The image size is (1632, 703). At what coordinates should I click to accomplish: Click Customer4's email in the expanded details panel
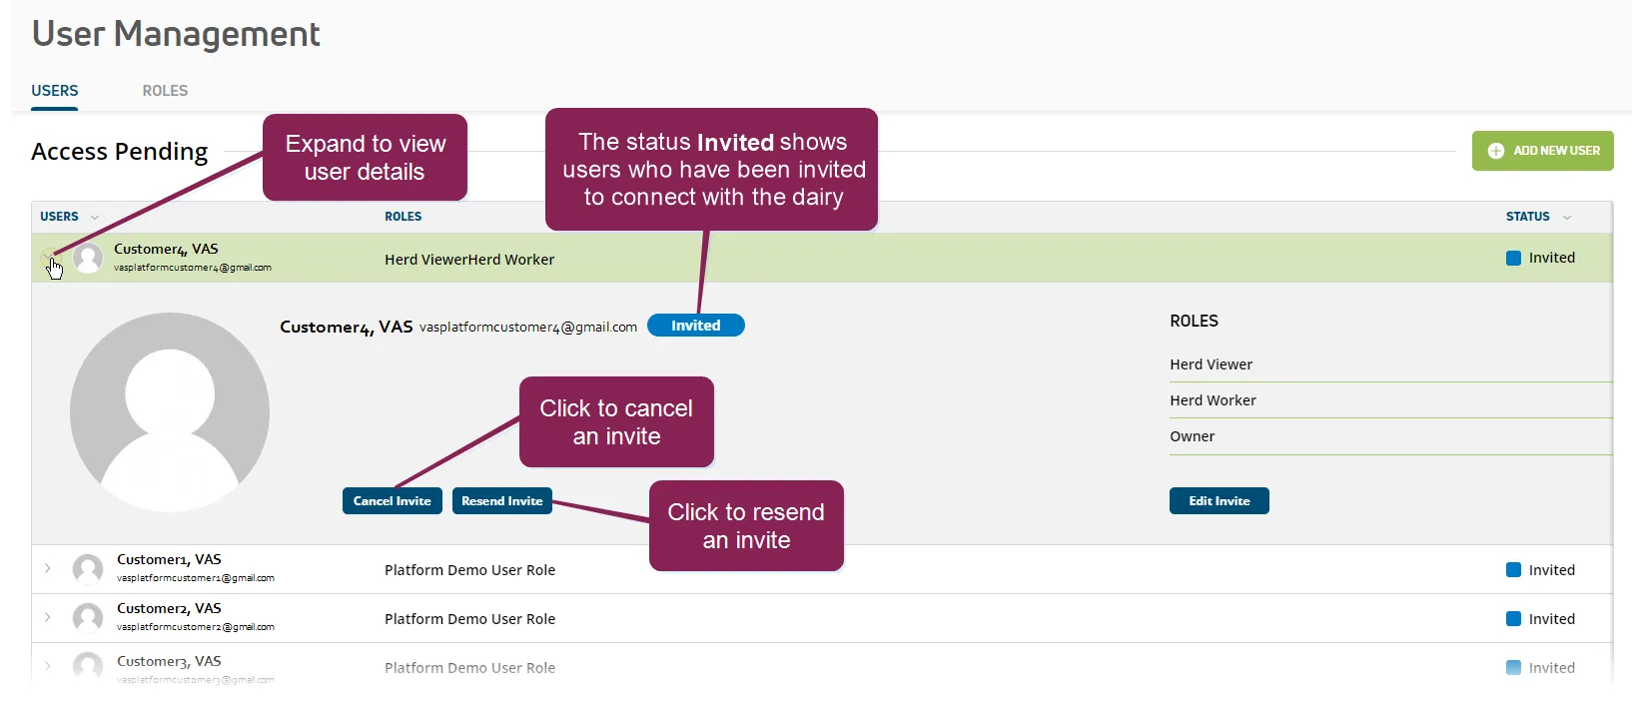[528, 328]
